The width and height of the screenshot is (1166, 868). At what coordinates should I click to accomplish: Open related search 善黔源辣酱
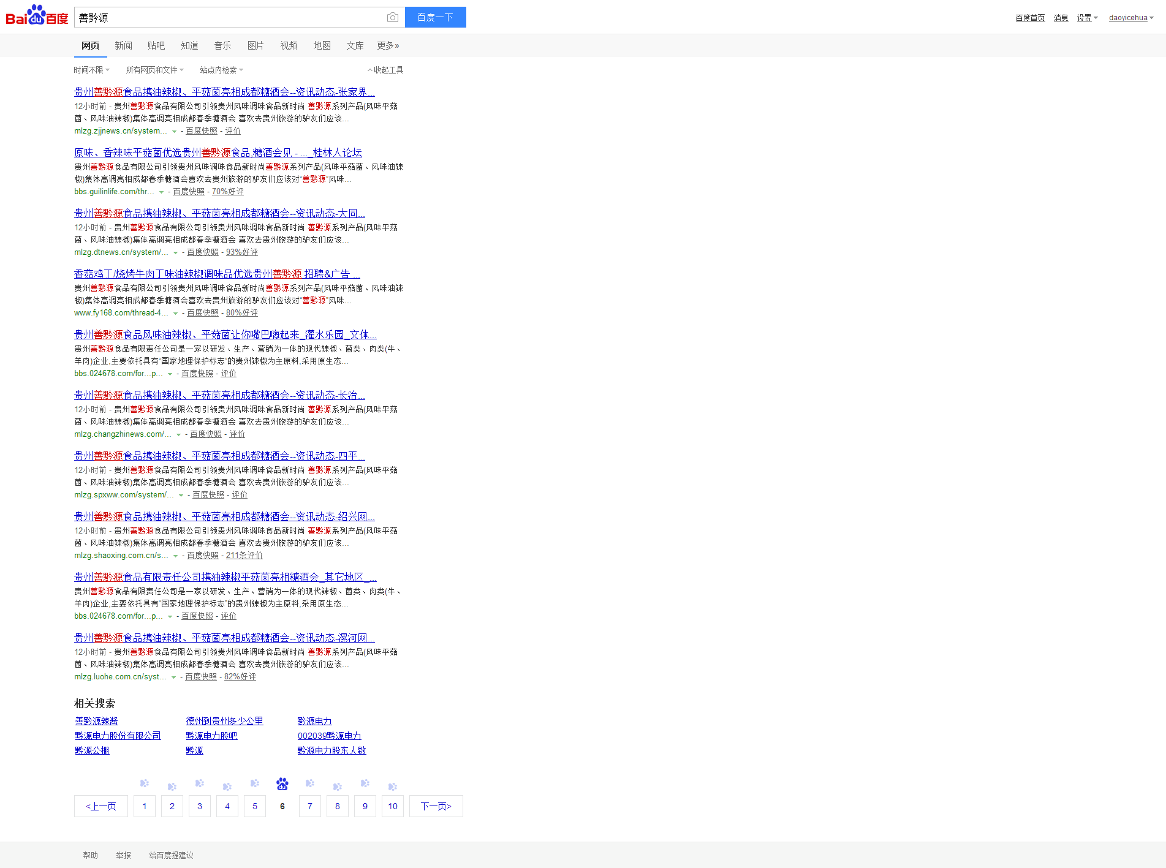pyautogui.click(x=96, y=721)
